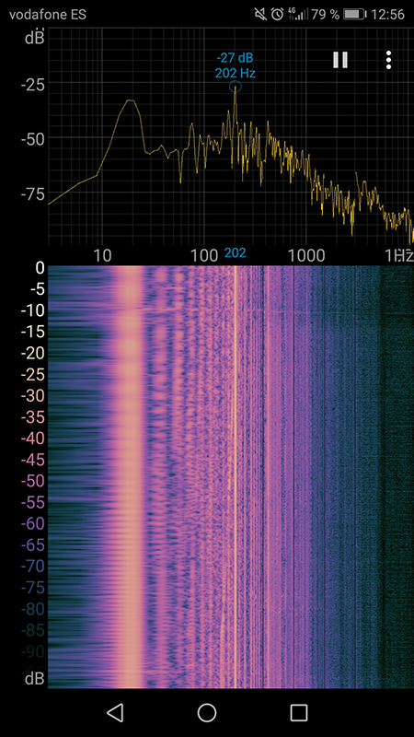Screen dimensions: 414x737
Task: Open the three-dot overflow menu
Action: click(x=388, y=60)
